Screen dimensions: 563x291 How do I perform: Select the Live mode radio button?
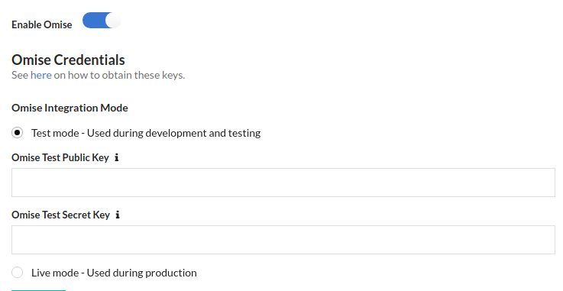pyautogui.click(x=18, y=273)
